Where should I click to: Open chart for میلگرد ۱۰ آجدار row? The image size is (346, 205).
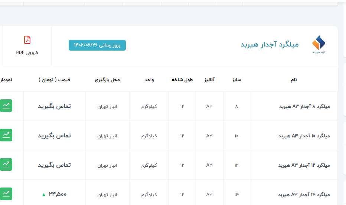6,135
